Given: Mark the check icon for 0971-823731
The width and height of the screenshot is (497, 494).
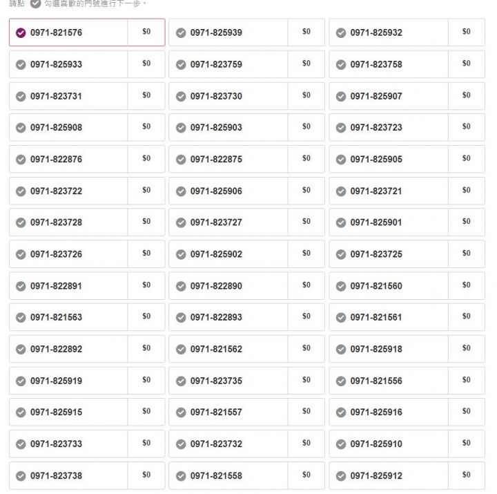Looking at the screenshot, I should point(21,96).
